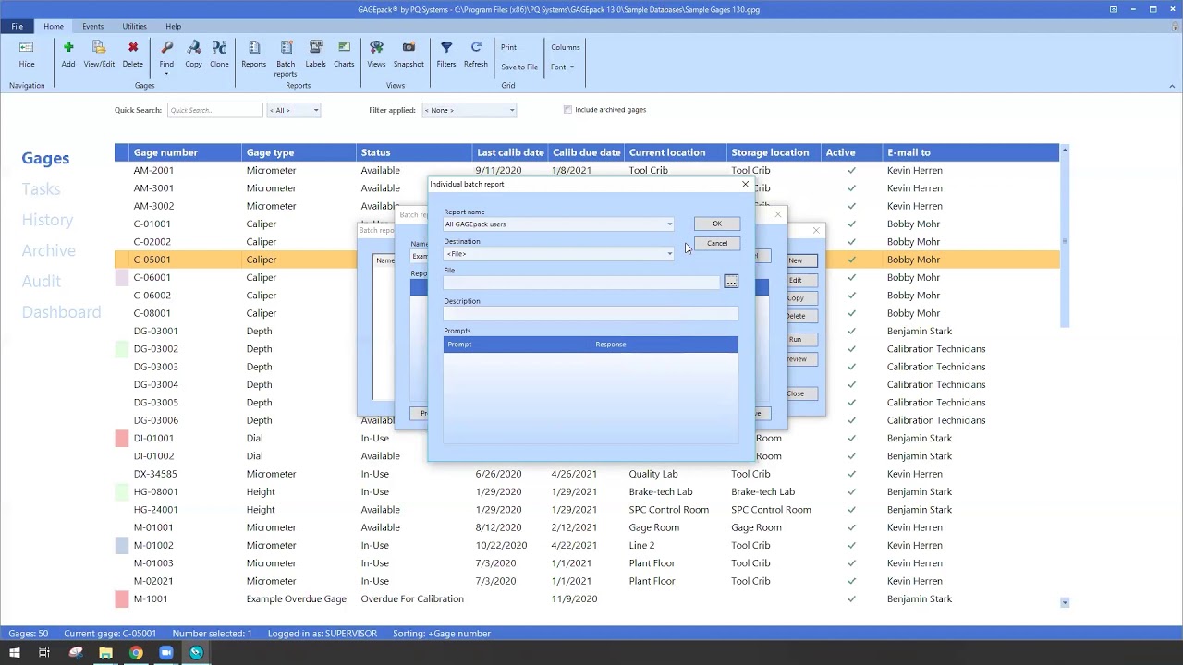Image resolution: width=1183 pixels, height=665 pixels.
Task: Open the Help ribbon tab
Action: click(x=173, y=26)
